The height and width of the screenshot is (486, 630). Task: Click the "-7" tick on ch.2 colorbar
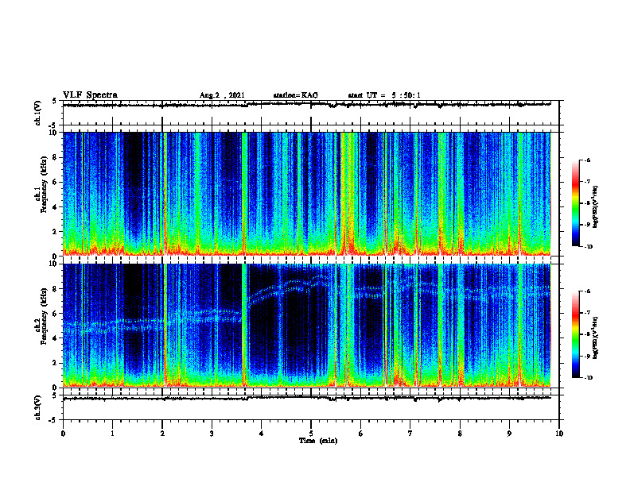pyautogui.click(x=587, y=313)
